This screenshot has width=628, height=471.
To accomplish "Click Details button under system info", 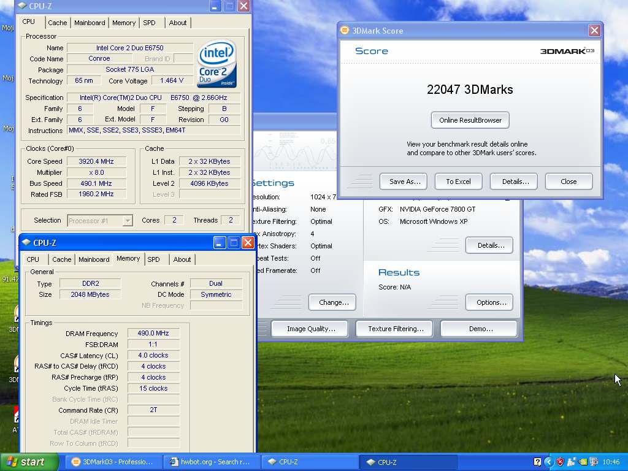I will tap(489, 245).
